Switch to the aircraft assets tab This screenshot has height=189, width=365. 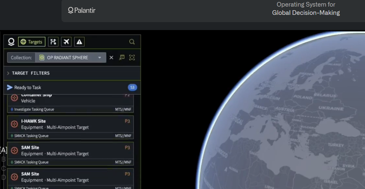[x=66, y=42]
